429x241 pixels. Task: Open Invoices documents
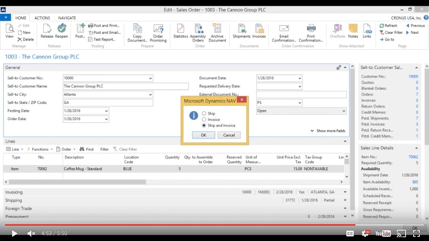[259, 31]
